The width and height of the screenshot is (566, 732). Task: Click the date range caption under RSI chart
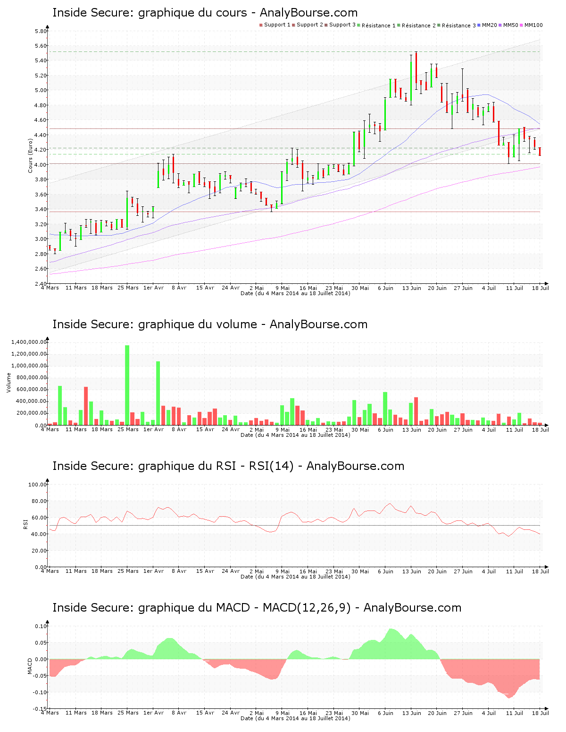coord(295,577)
